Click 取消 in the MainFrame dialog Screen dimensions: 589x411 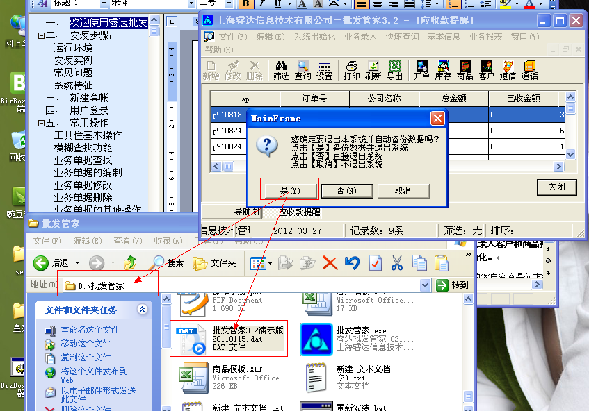coord(403,191)
